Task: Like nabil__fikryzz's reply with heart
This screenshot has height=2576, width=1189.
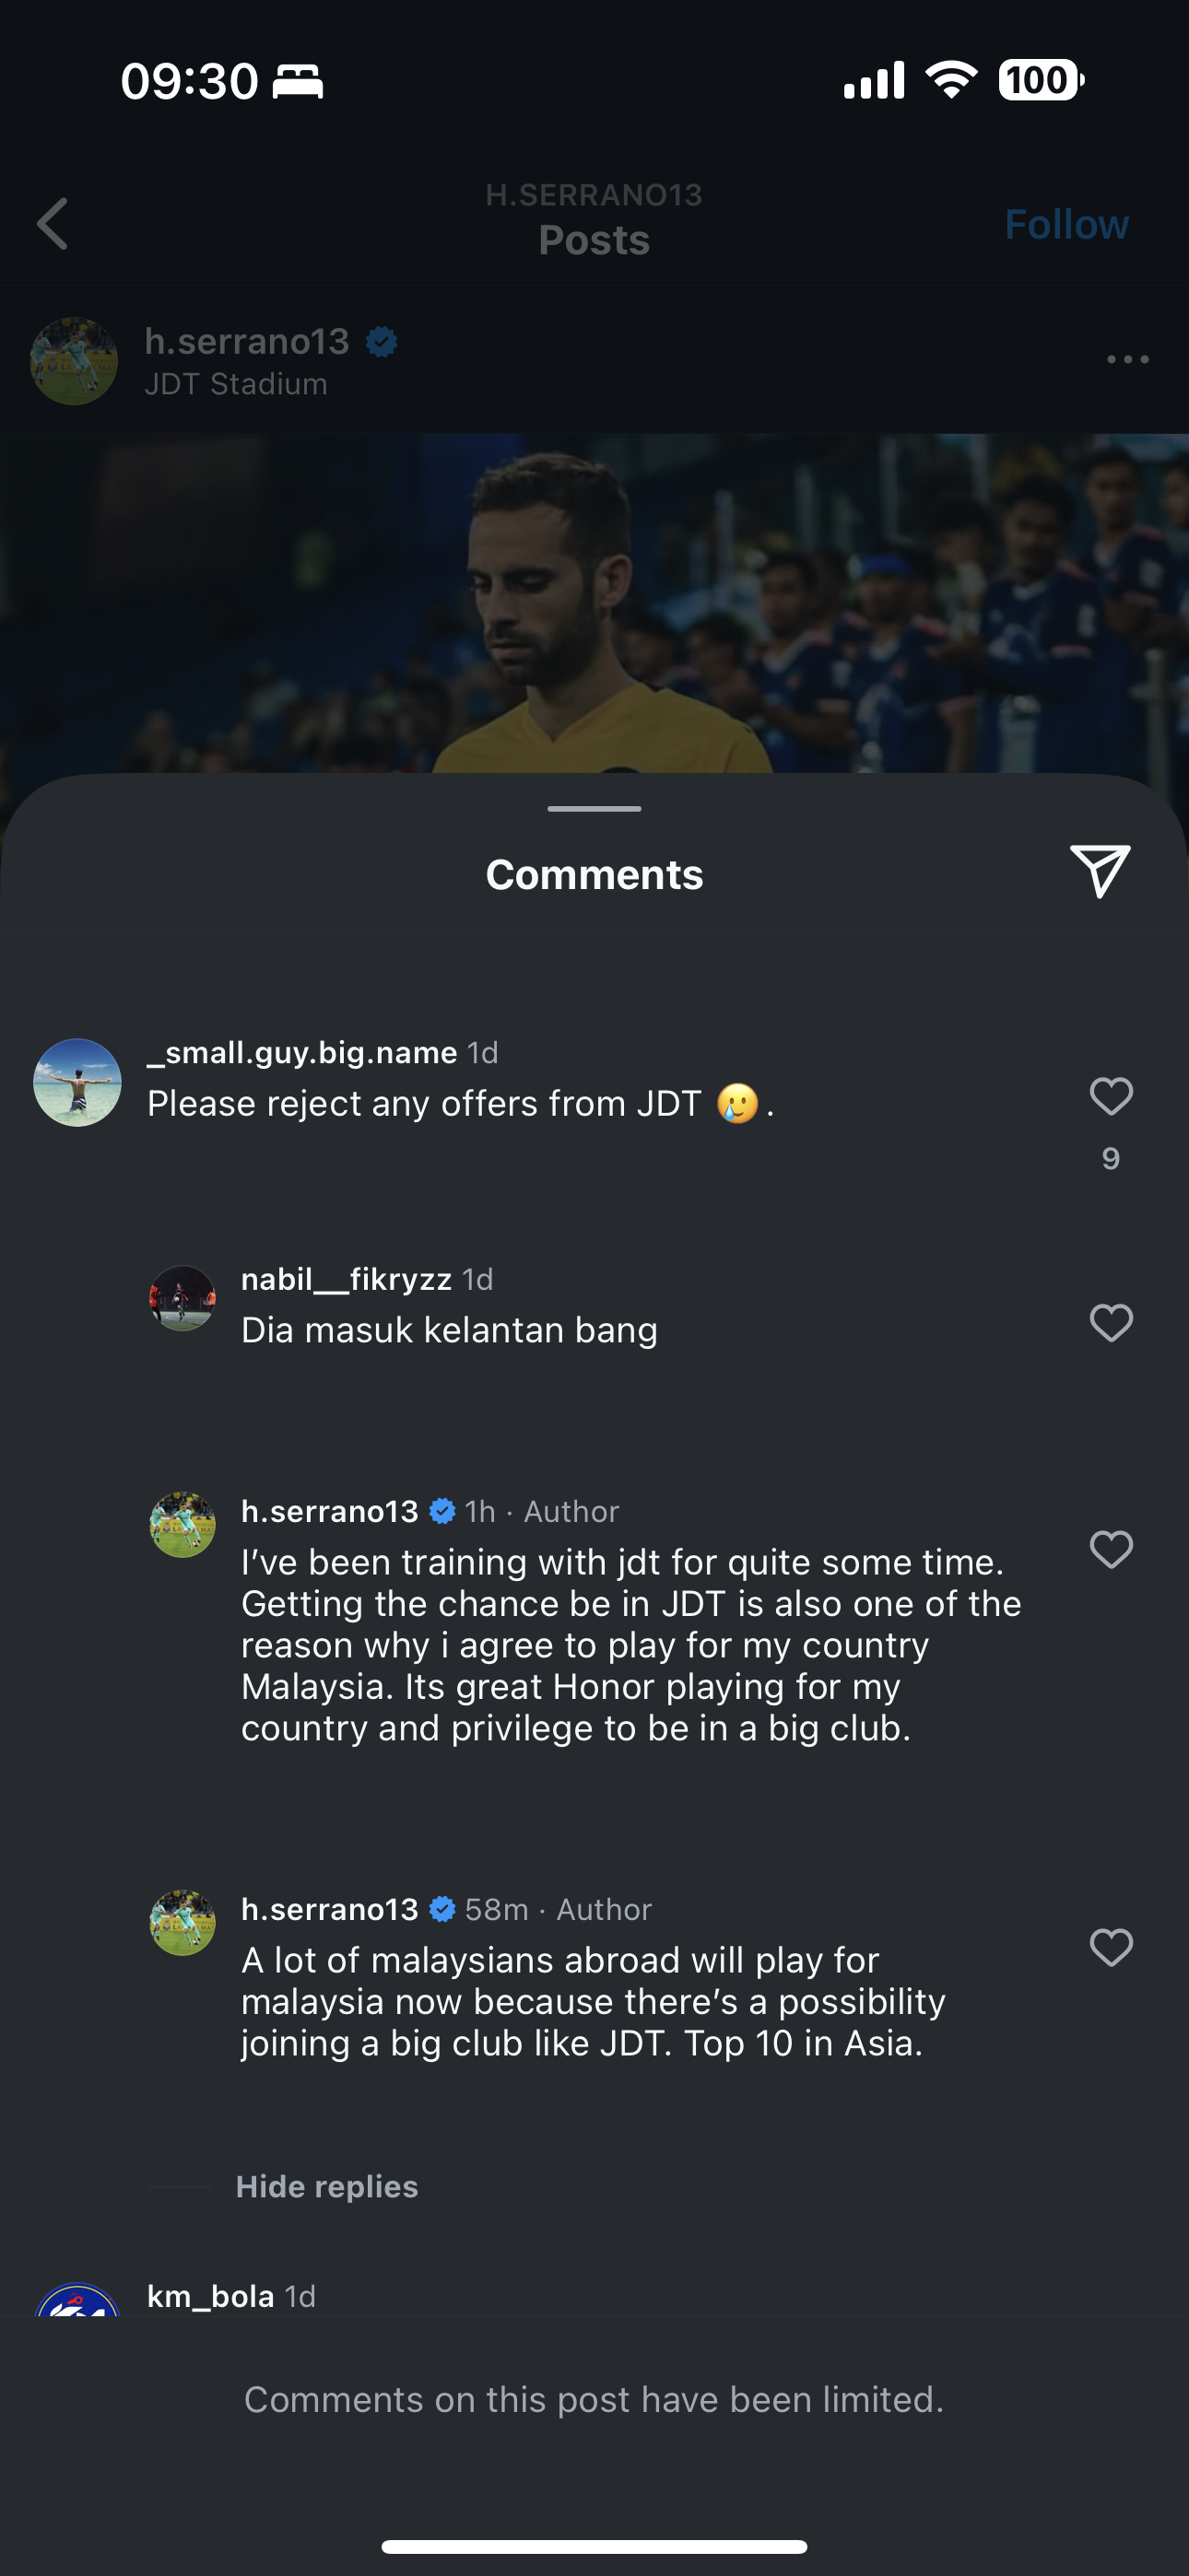Action: click(x=1110, y=1323)
